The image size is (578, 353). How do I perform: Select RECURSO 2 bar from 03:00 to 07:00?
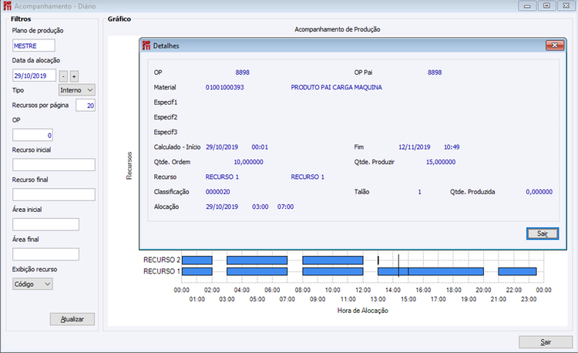pyautogui.click(x=257, y=261)
